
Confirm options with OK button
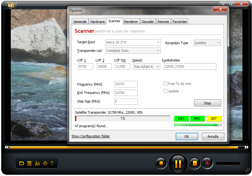186,136
